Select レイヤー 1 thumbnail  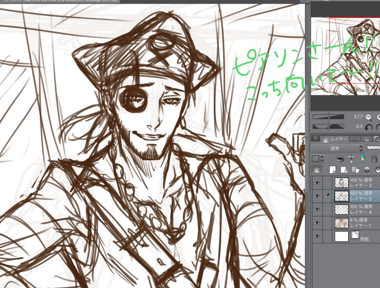pos(342,223)
